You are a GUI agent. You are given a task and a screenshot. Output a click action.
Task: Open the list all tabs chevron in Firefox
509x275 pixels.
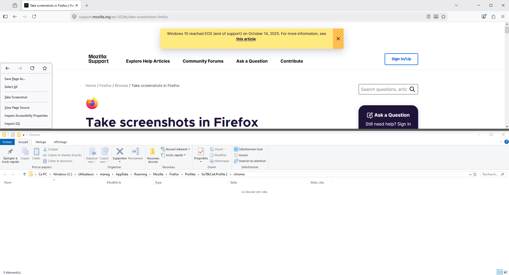pyautogui.click(x=457, y=5)
